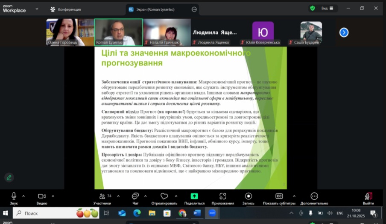Open the Приложения apps panel
This screenshot has width=386, height=224.
click(222, 198)
